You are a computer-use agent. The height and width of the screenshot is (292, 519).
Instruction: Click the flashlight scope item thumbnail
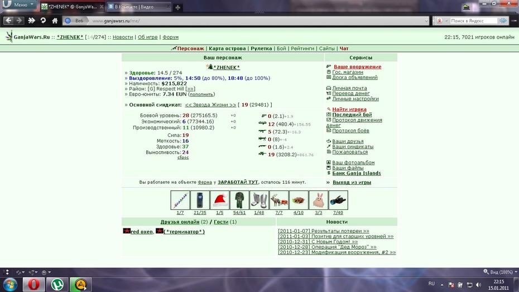pos(338,200)
